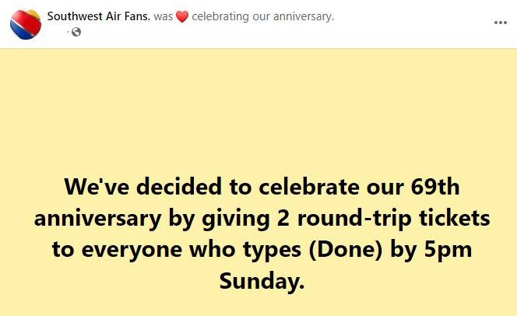Click 'We've decided' at the post start
Viewport: 517px width, 316px height.
(142, 187)
